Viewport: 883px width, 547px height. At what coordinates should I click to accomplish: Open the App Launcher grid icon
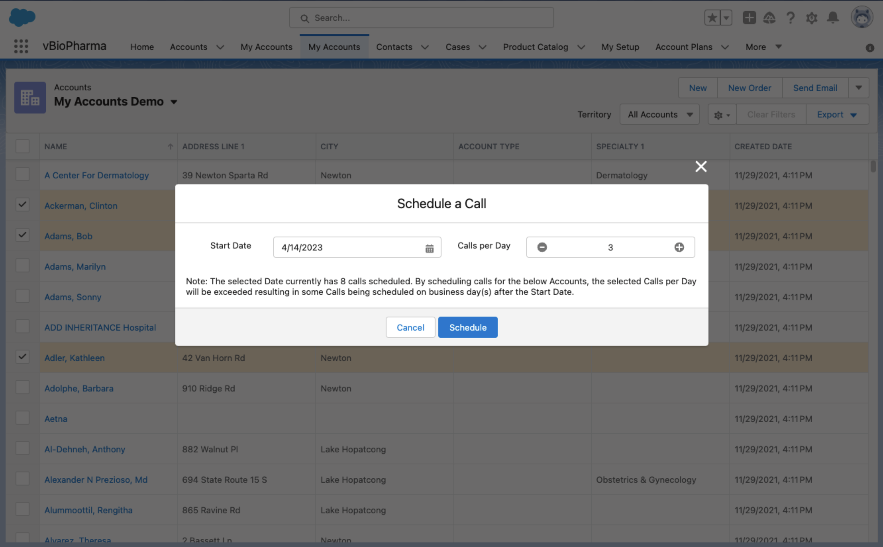[21, 47]
